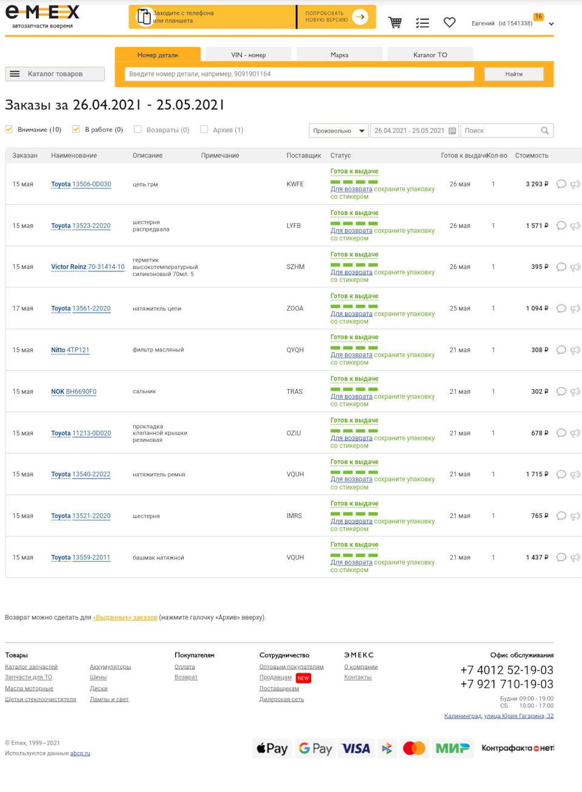
Task: Open favorites heart icon
Action: coord(449,22)
